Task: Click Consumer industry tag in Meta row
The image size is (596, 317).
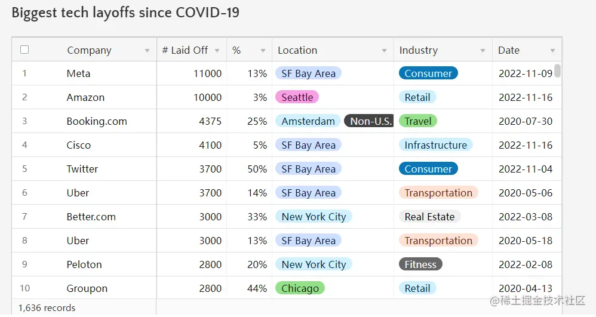Action: tap(428, 73)
